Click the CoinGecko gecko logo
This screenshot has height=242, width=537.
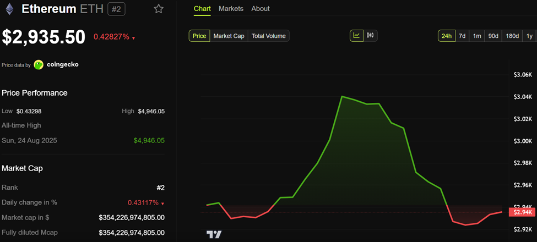coord(39,64)
